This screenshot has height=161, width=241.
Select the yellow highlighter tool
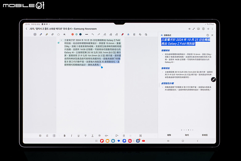pyautogui.click(x=47, y=34)
